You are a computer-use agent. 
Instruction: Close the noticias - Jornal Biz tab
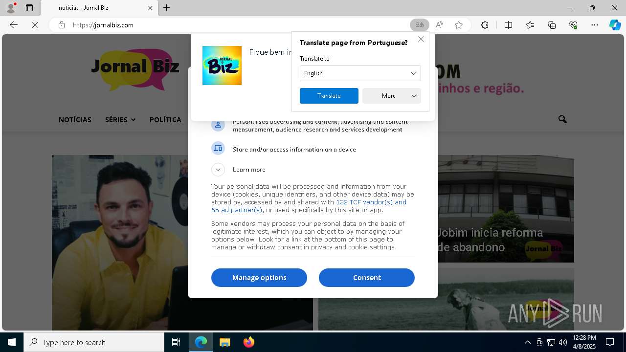[x=150, y=8]
